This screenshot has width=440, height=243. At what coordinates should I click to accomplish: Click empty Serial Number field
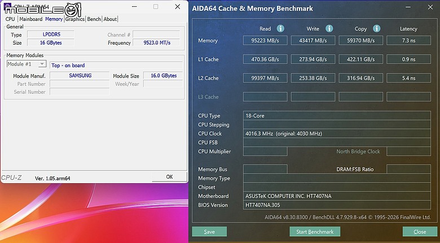(x=80, y=92)
